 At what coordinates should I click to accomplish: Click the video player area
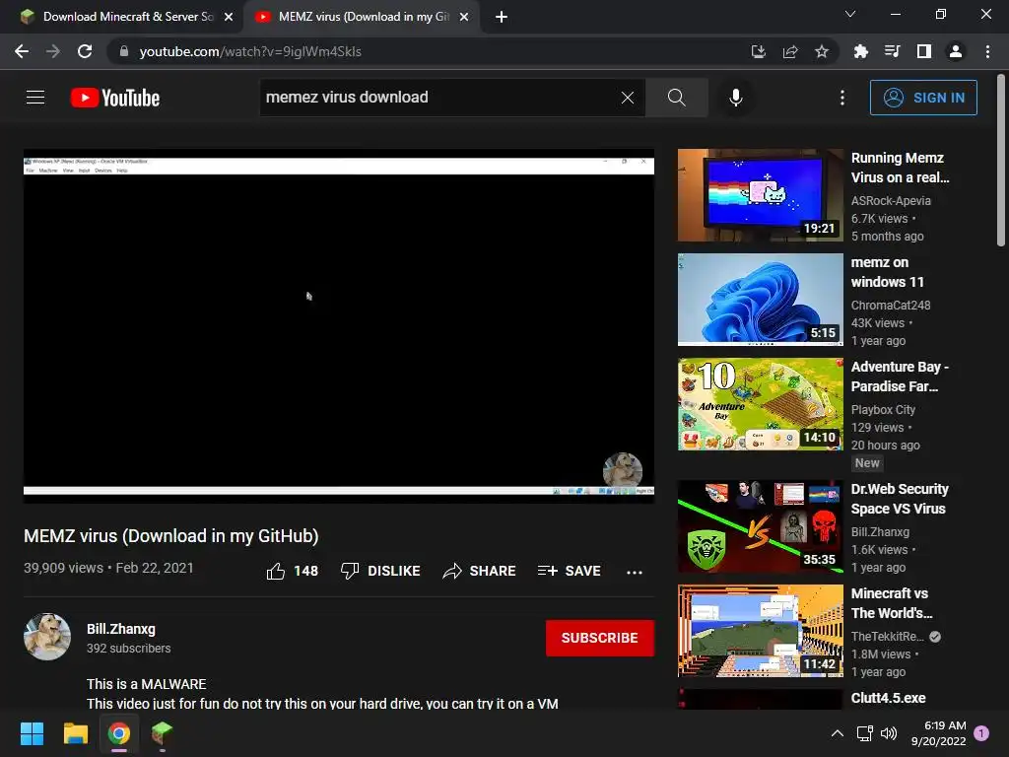click(339, 325)
